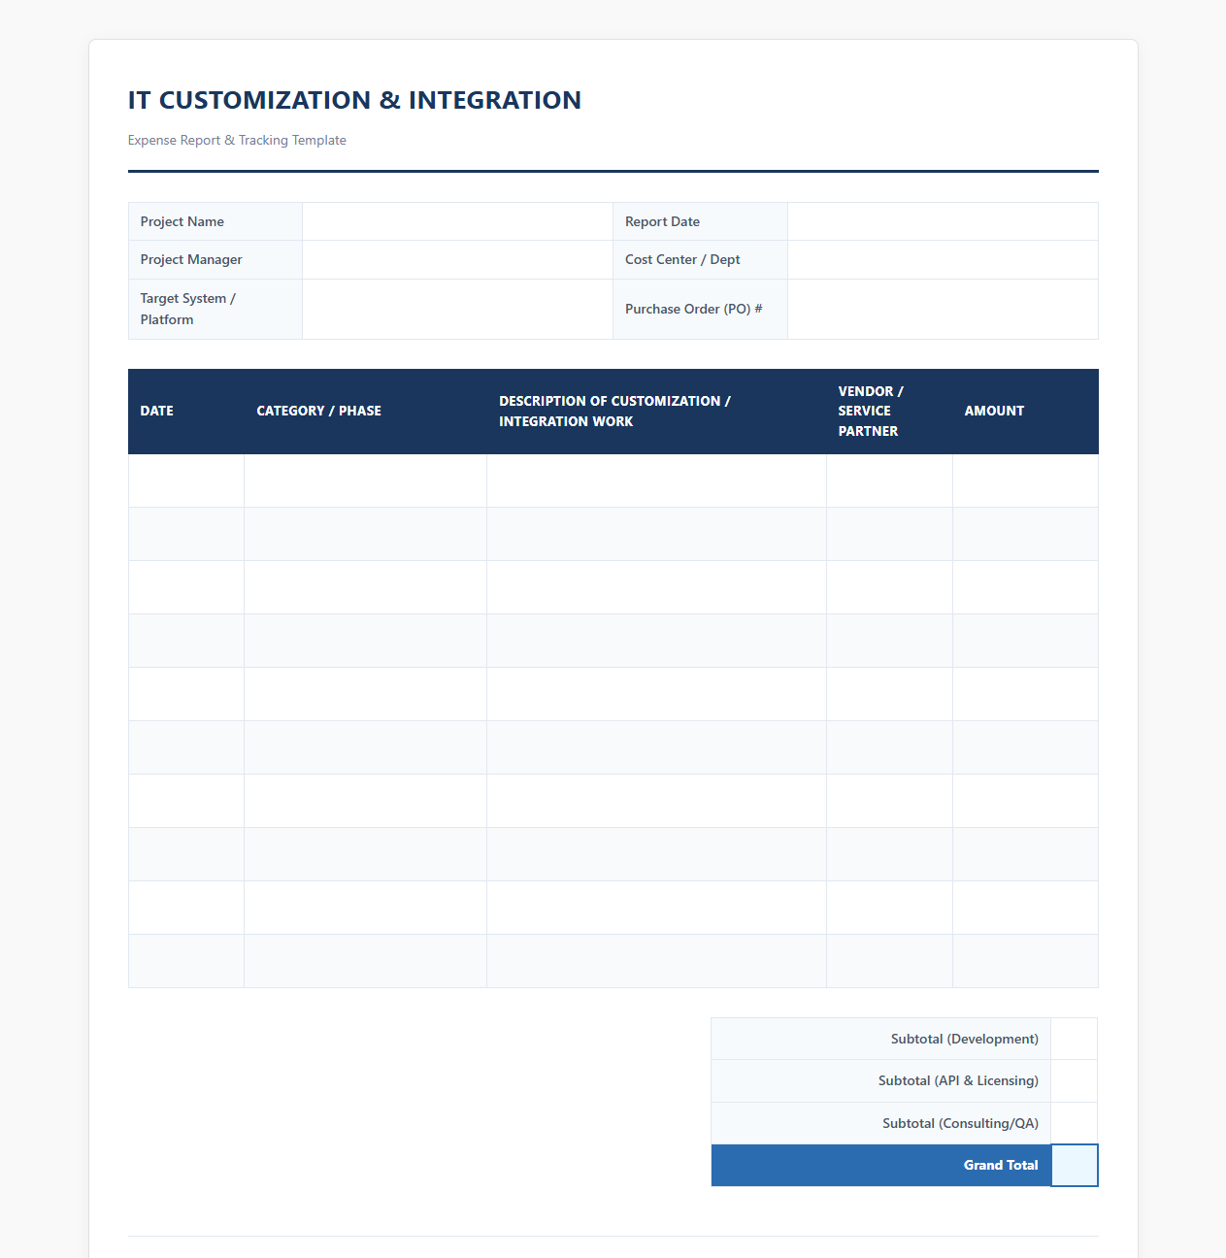Click the Subtotal (API & Licensing) value cell
The width and height of the screenshot is (1226, 1258).
tap(1075, 1081)
